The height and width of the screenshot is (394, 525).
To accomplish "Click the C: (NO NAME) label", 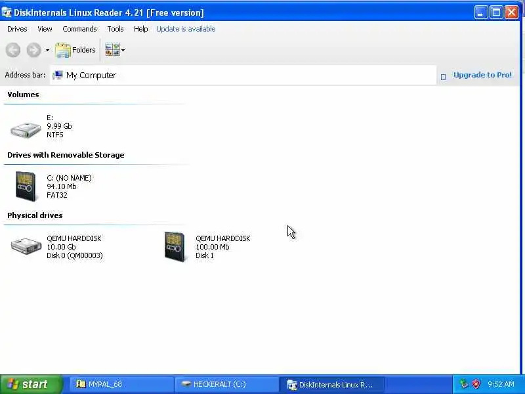I will pos(69,178).
